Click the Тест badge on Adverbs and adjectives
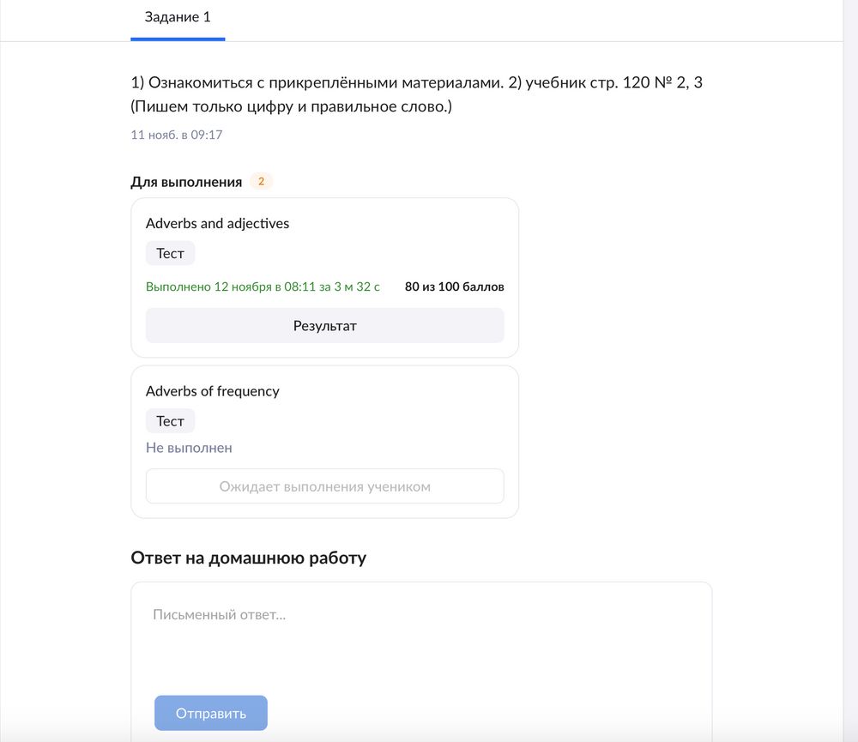This screenshot has width=858, height=742. pyautogui.click(x=170, y=253)
